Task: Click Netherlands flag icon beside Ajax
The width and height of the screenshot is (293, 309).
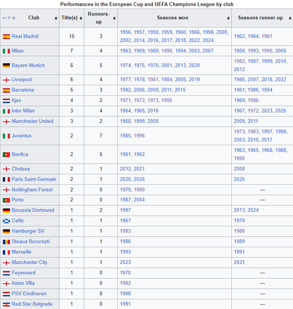Action: pyautogui.click(x=6, y=101)
